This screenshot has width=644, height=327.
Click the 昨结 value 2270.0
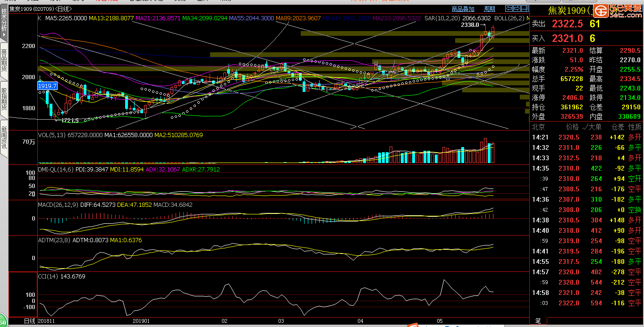630,60
